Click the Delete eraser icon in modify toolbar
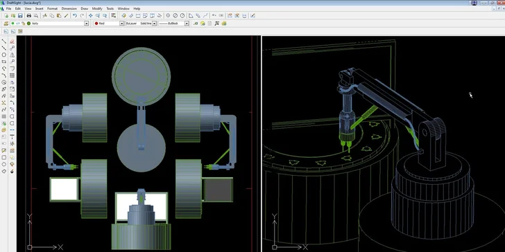The height and width of the screenshot is (252, 505). (x=12, y=41)
